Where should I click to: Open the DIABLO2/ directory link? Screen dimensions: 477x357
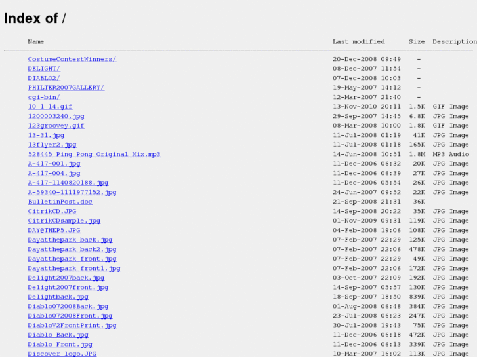click(44, 78)
